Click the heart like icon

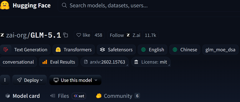79,35
